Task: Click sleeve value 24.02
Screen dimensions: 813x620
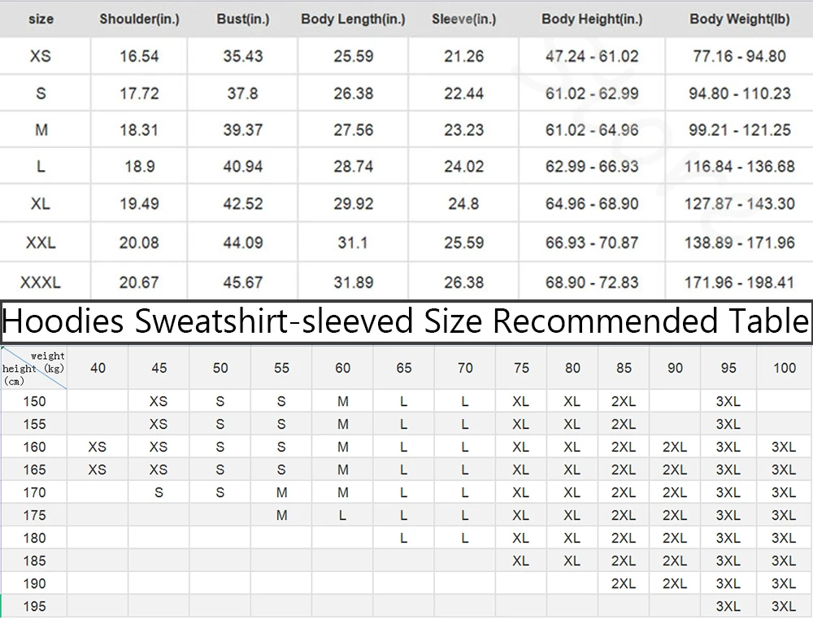Action: pyautogui.click(x=463, y=167)
